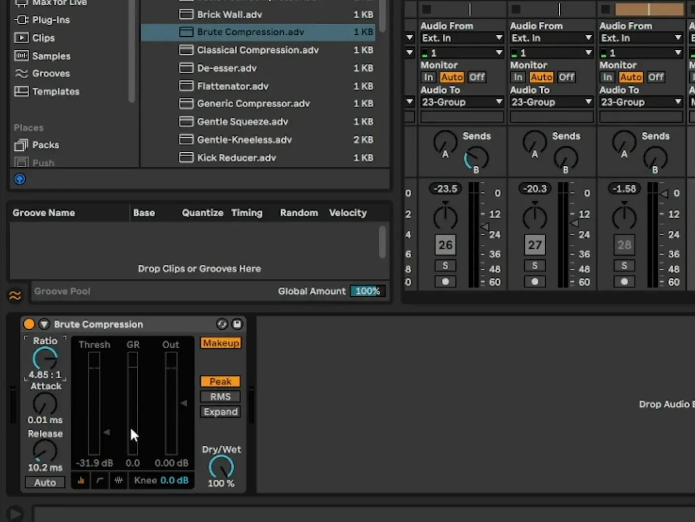The width and height of the screenshot is (695, 522).
Task: Open Packs under Places
Action: click(x=37, y=145)
